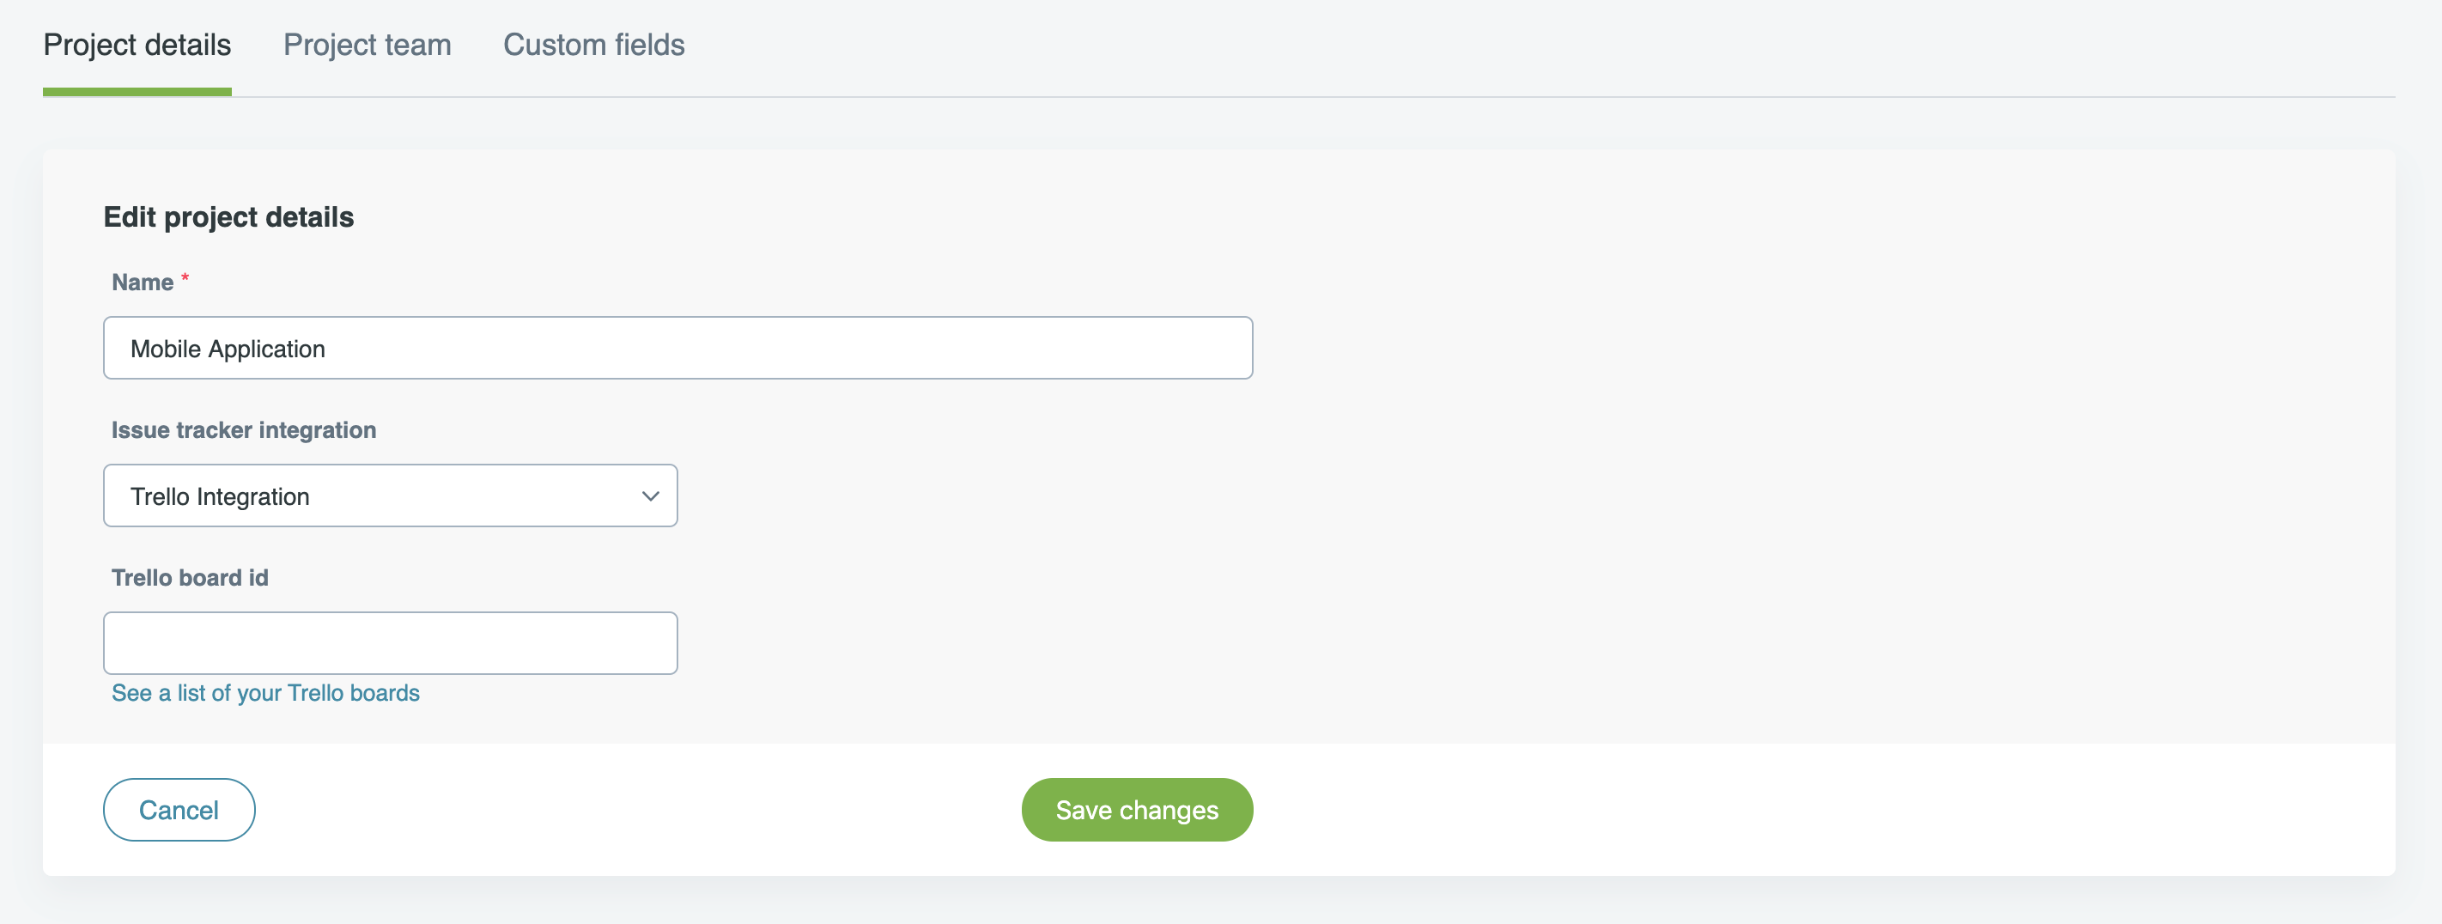Click the green active-tab underline indicator
Screen dimensions: 2442x924
[x=137, y=92]
